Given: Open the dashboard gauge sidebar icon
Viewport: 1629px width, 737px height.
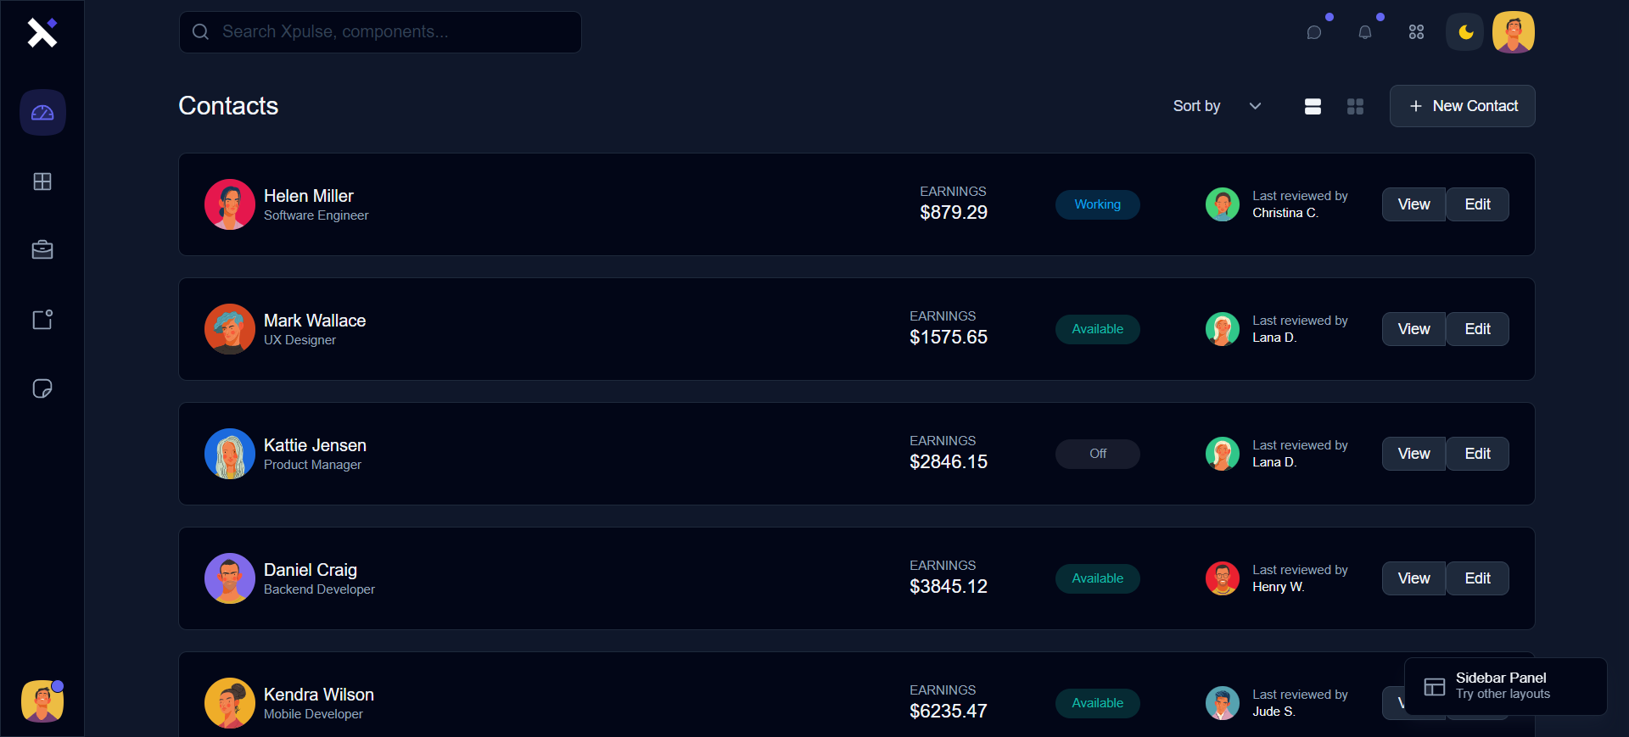Looking at the screenshot, I should click(x=42, y=113).
